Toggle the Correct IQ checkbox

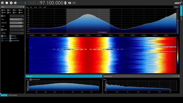(x=10, y=38)
